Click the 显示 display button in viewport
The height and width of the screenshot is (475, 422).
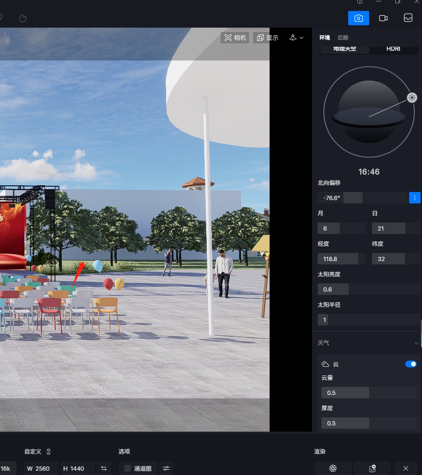coord(268,38)
